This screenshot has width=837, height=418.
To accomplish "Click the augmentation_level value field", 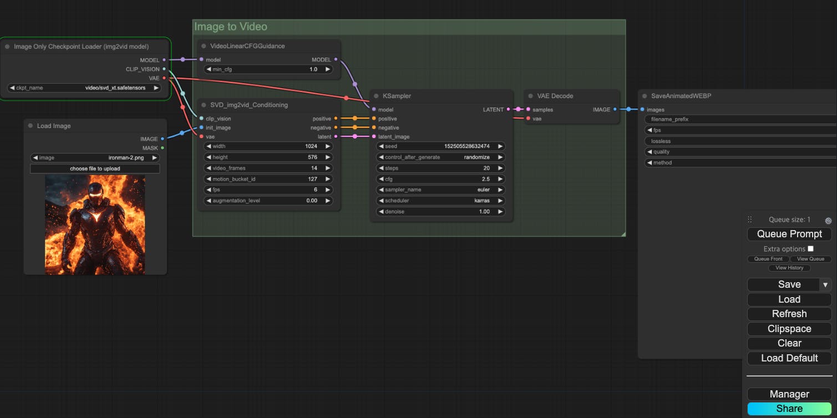I will (x=268, y=201).
